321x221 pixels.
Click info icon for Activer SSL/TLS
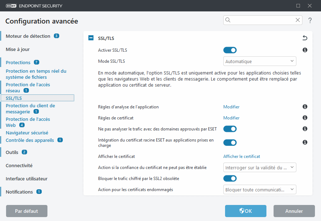[x=305, y=50]
